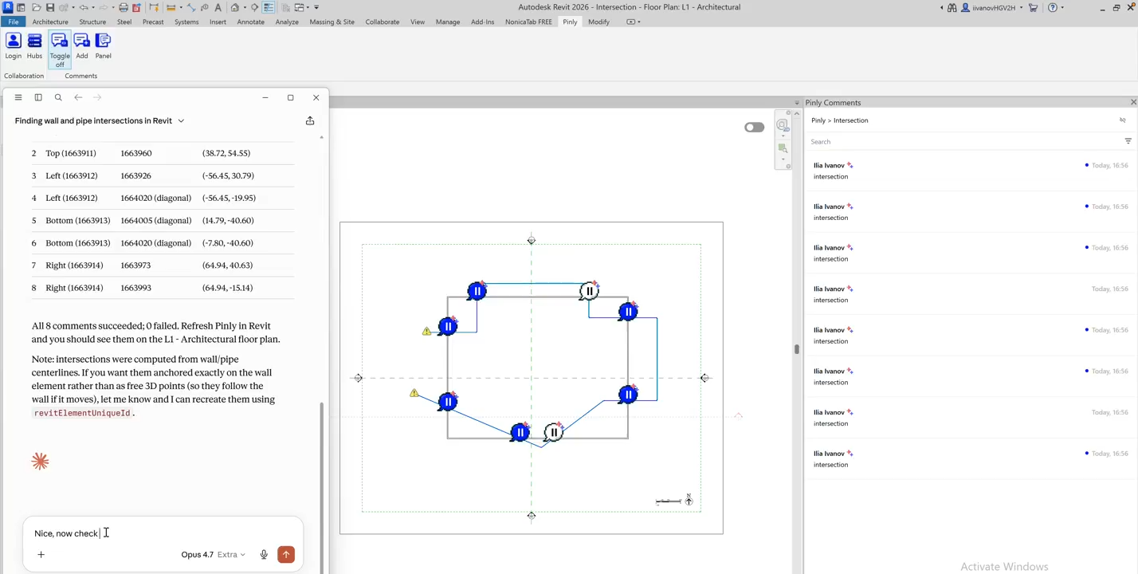Click the view-area scrollbar thumb beside Pinly panel

(796, 349)
